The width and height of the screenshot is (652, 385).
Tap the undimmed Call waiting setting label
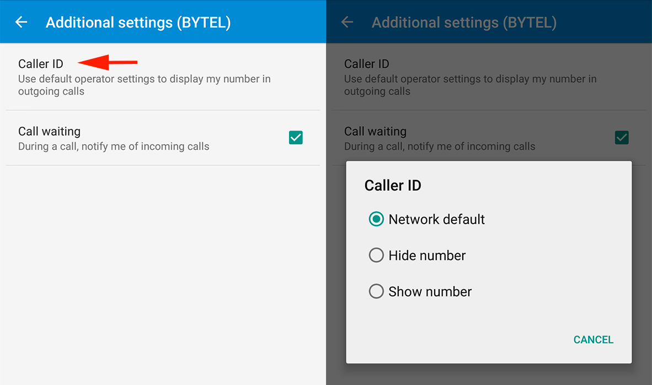pyautogui.click(x=49, y=132)
